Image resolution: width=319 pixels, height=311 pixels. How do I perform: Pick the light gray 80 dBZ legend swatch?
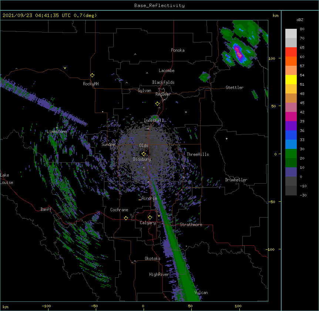coord(291,34)
